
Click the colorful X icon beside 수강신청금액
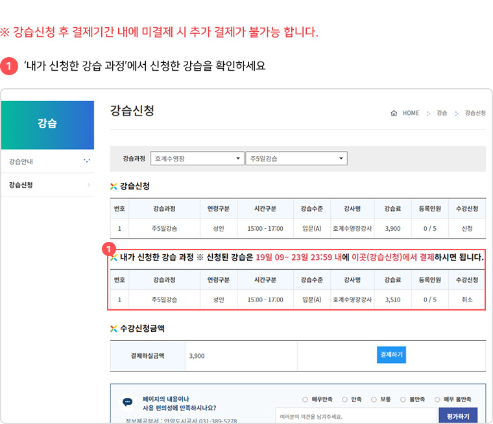pos(114,328)
